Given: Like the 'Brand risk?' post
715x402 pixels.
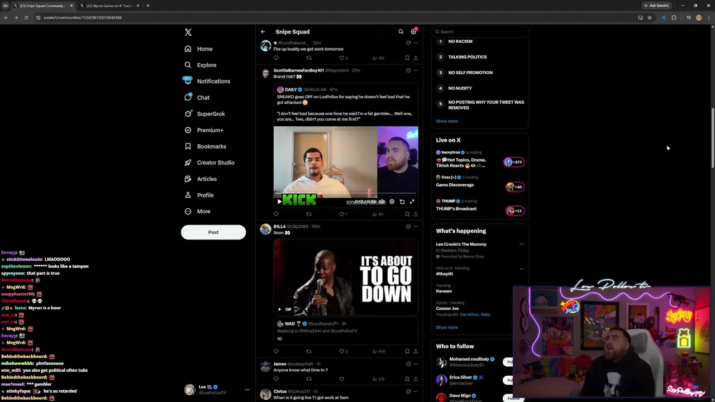Looking at the screenshot, I should pyautogui.click(x=342, y=214).
